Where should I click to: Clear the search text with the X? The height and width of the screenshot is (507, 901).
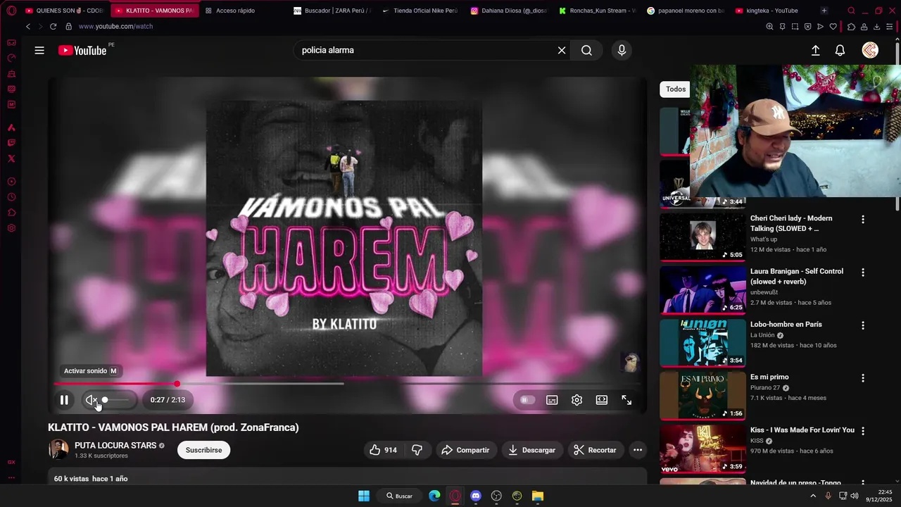(562, 50)
